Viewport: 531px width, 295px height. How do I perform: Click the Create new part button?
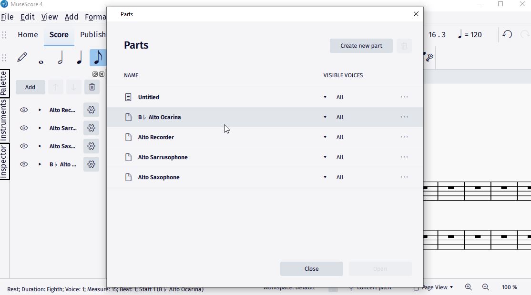(361, 46)
